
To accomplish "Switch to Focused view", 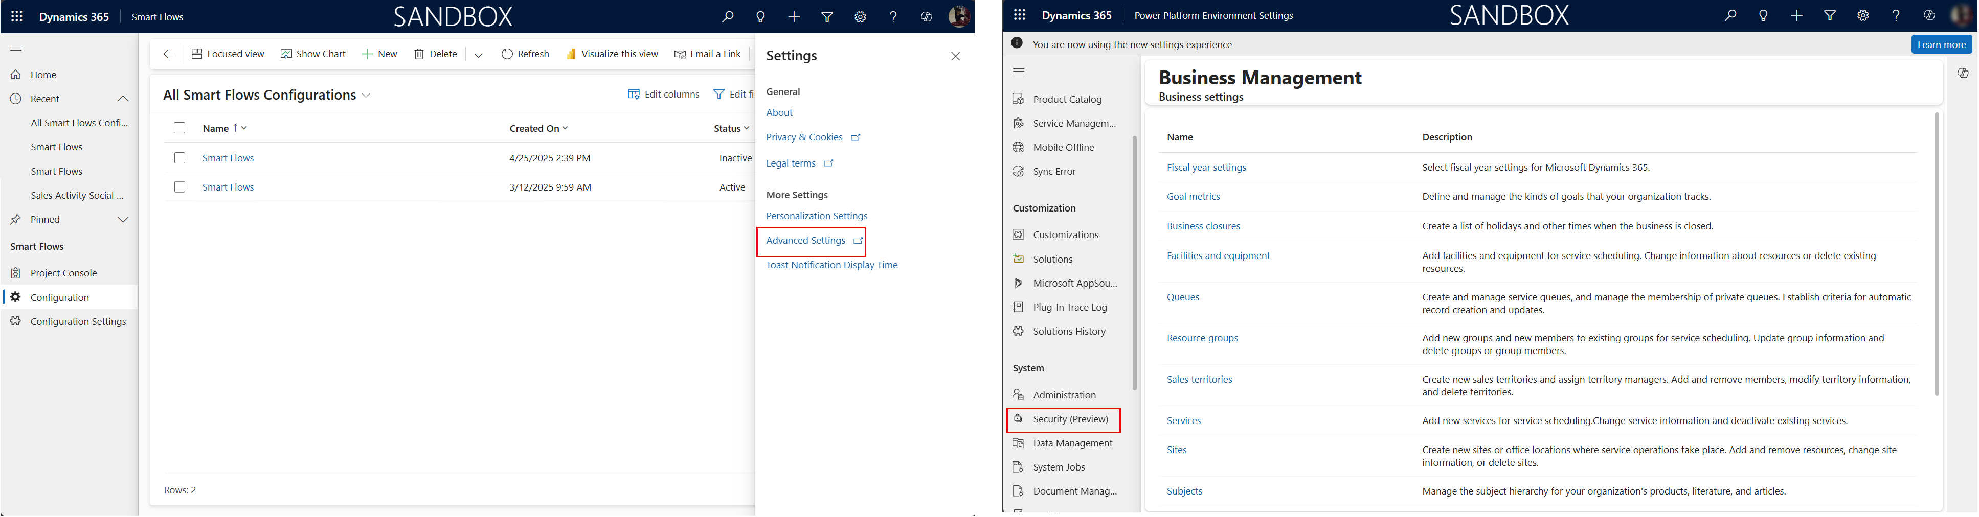I will (x=228, y=54).
